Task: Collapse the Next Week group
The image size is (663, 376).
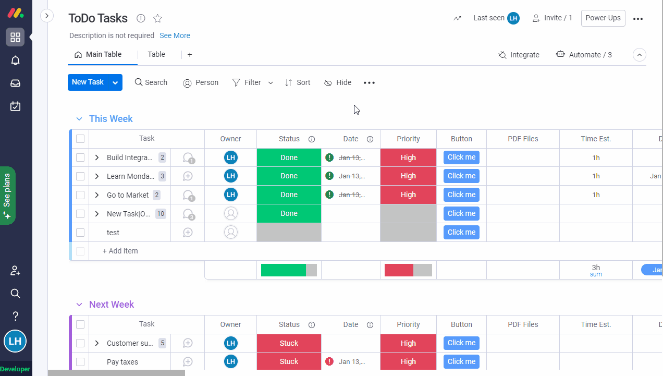Action: (79, 305)
